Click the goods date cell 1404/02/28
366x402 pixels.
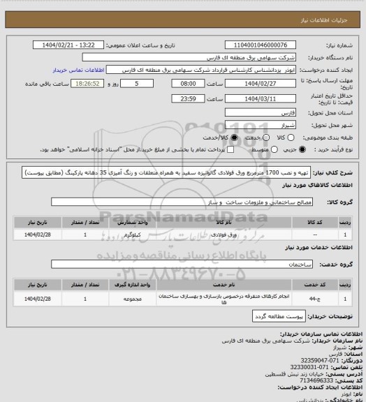[38, 234]
